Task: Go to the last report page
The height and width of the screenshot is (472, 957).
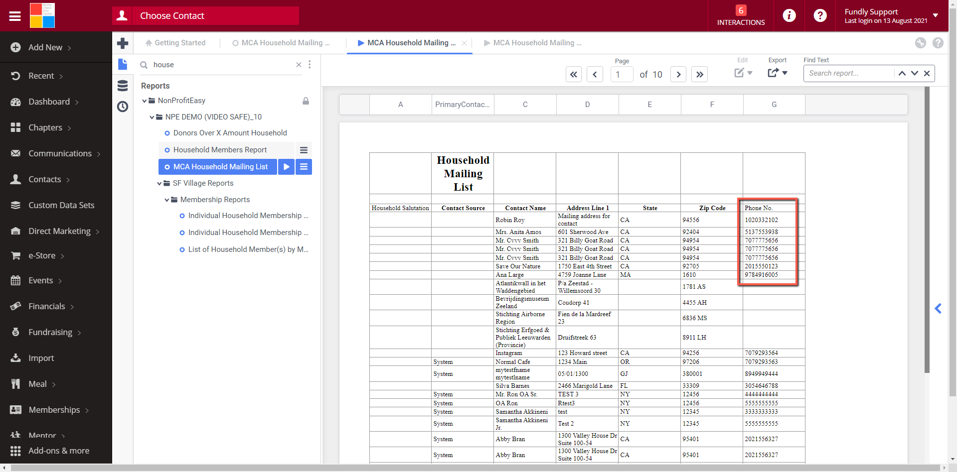Action: click(699, 74)
